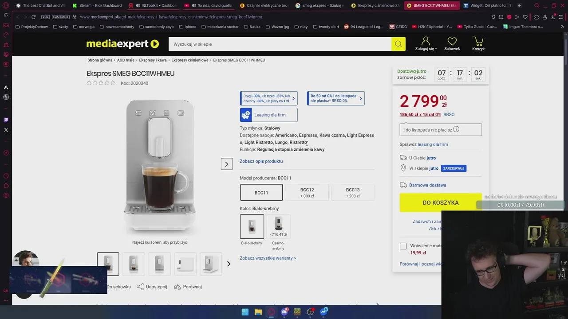Screen dimensions: 568x319
Task: Switch to the Stream - Kick Dashboard tab
Action: point(97,5)
